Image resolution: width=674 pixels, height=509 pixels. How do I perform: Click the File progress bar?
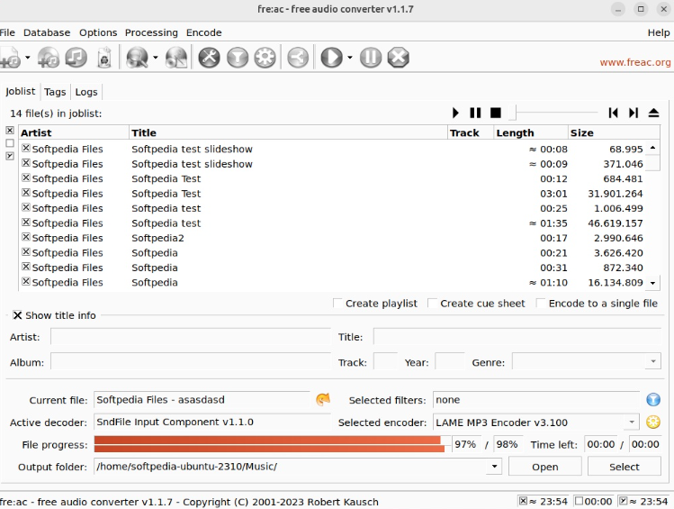coord(272,444)
